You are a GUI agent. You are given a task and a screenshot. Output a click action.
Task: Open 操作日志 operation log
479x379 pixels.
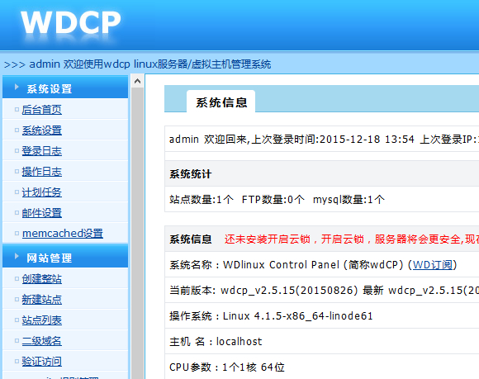coord(42,172)
